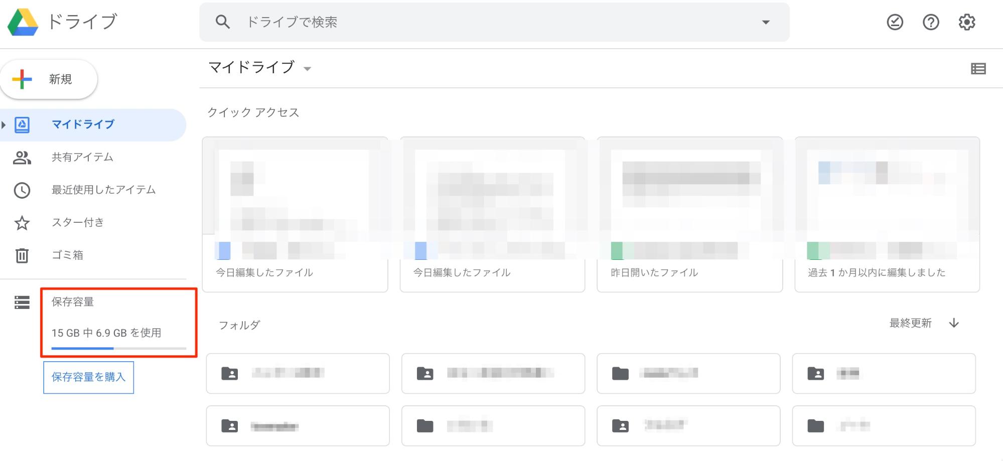The height and width of the screenshot is (461, 1003).
Task: Click the 保存容量を購入 button
Action: 89,377
